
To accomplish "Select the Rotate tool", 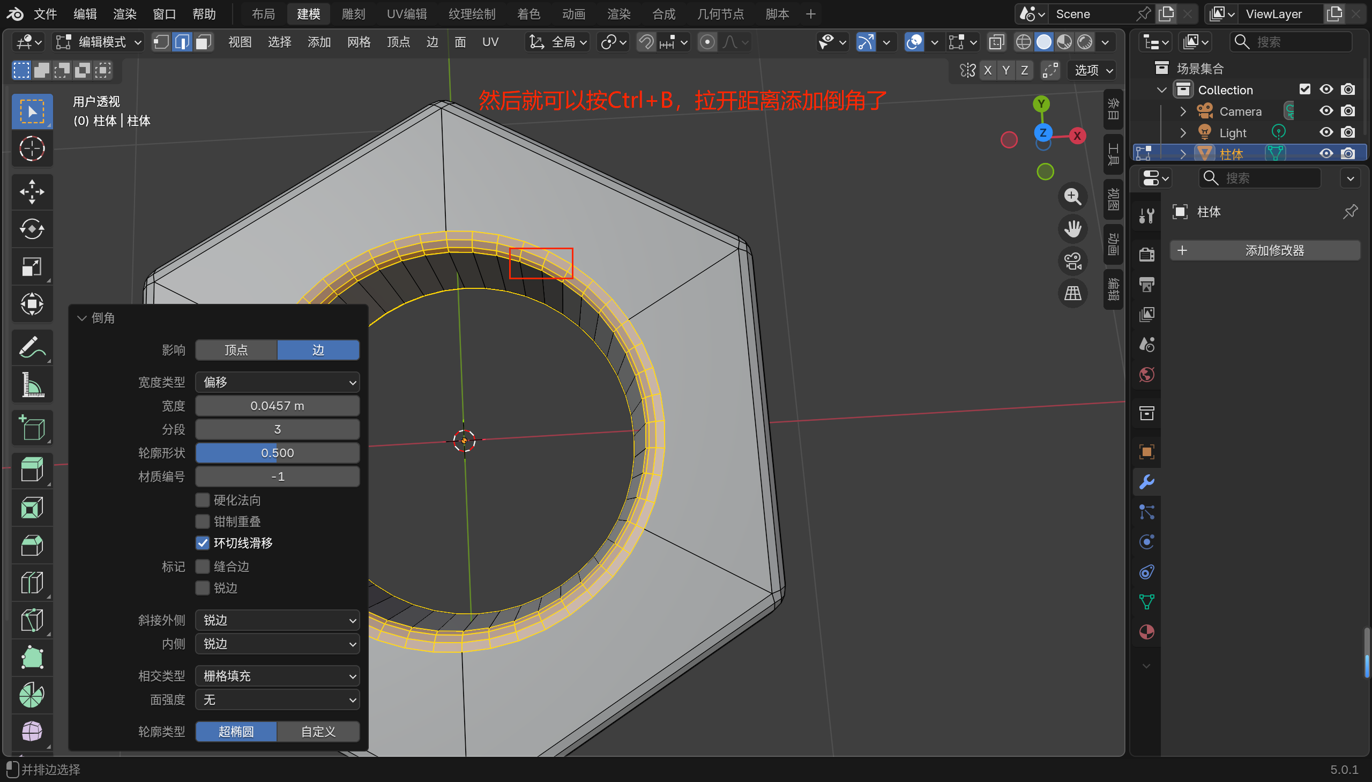I will click(x=32, y=229).
